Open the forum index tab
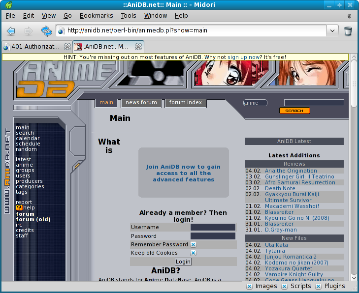359x293 pixels. click(186, 102)
